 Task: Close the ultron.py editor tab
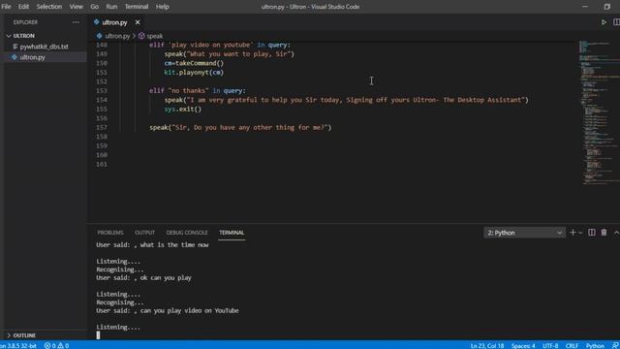coord(138,22)
